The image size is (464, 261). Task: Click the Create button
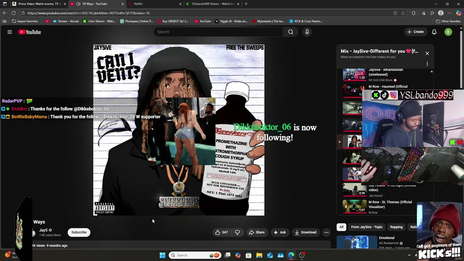(415, 32)
